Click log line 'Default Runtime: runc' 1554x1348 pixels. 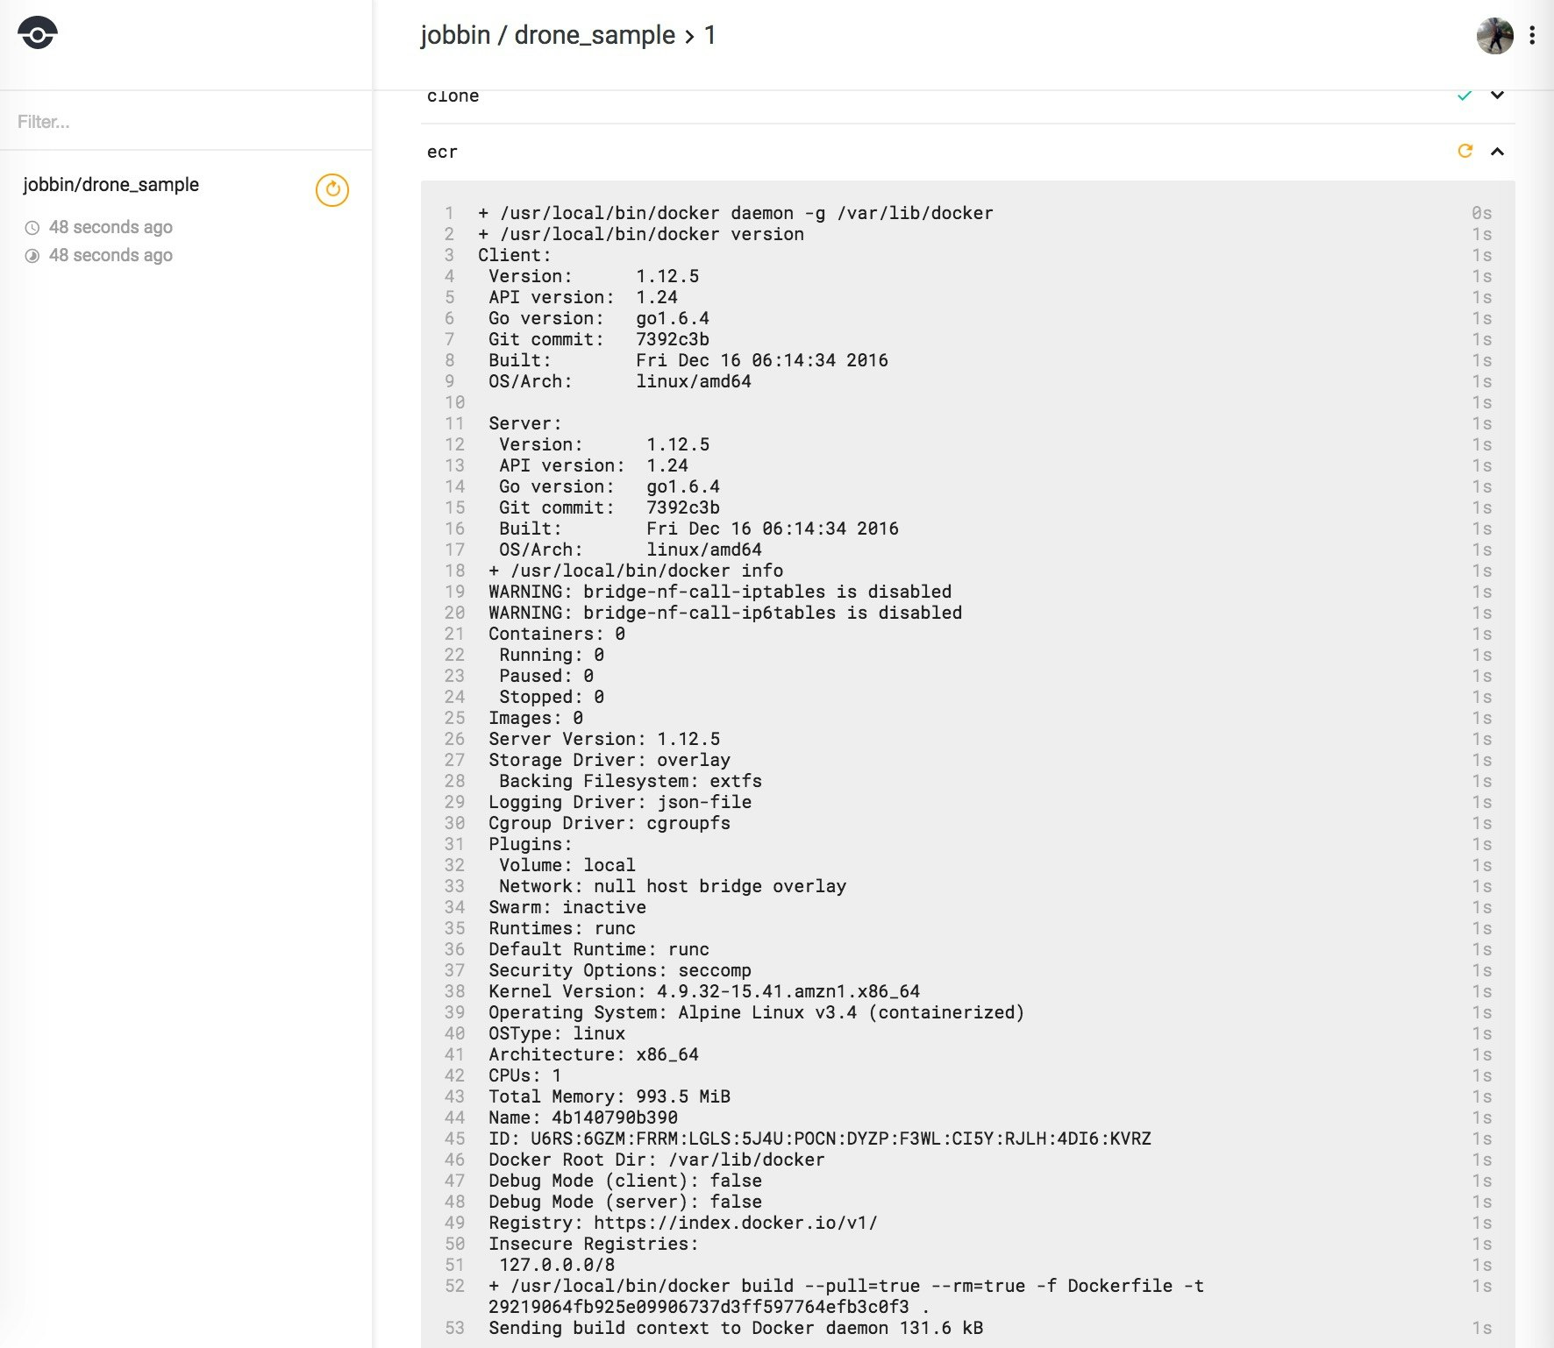click(599, 949)
